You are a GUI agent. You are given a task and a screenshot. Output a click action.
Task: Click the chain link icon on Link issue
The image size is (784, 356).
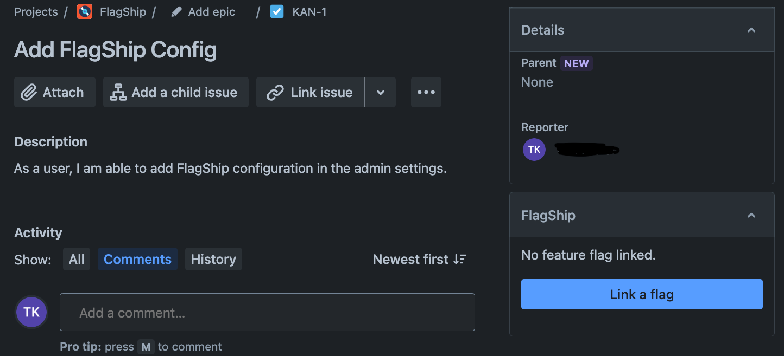[x=275, y=92]
